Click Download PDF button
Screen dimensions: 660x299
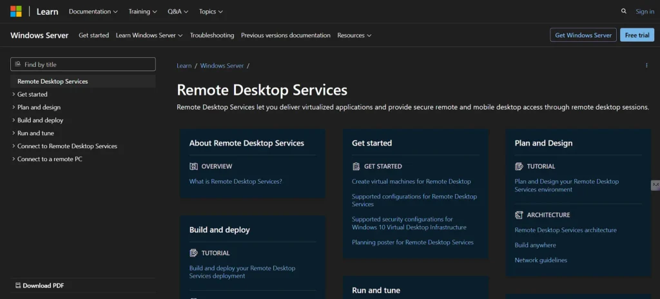[x=40, y=285]
